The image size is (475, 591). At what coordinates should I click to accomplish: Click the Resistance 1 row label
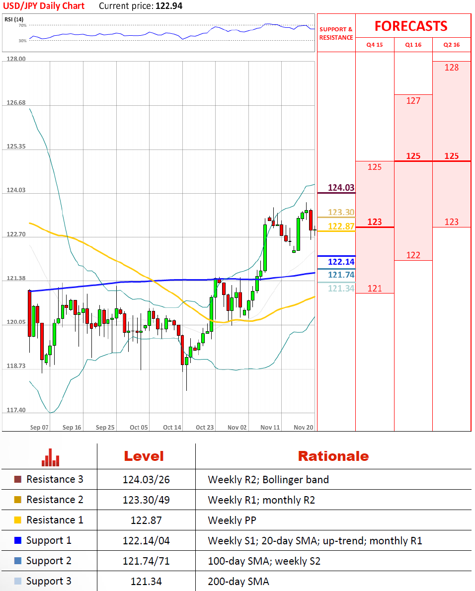(55, 520)
